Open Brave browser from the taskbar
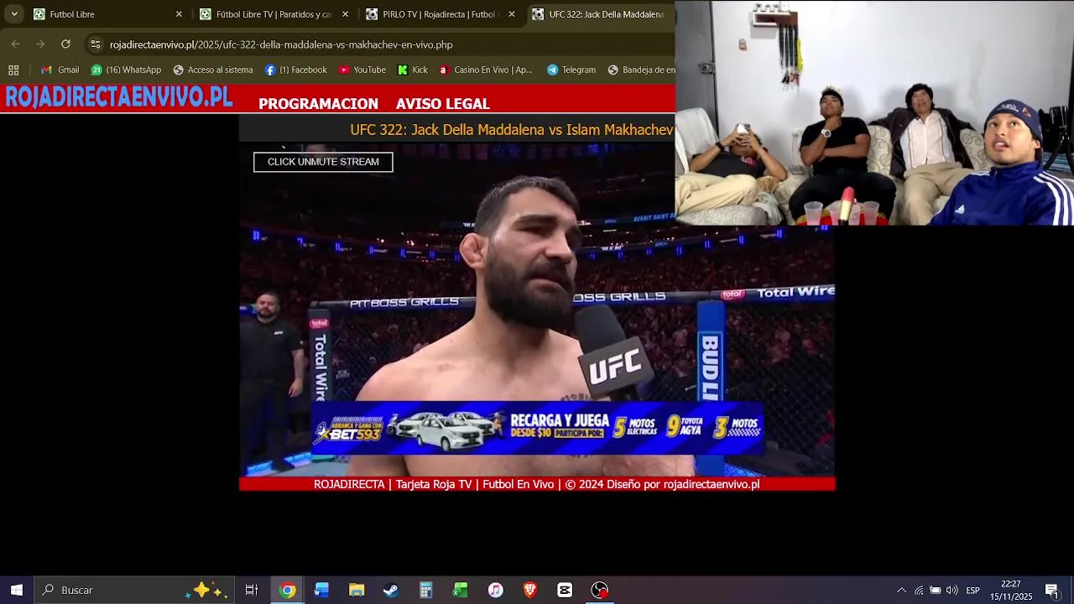 529,590
